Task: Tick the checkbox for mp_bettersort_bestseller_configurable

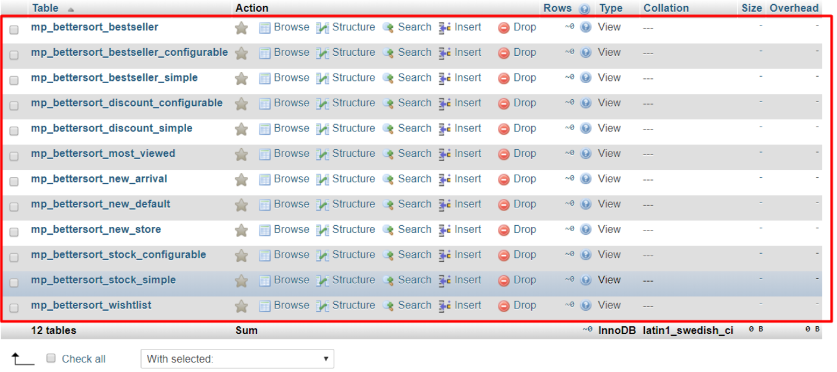Action: point(14,55)
